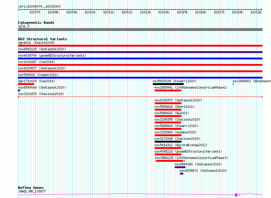This screenshot has height=198, width=271.
Task: Click the INADL exon magenta block
Action: tap(236, 195)
